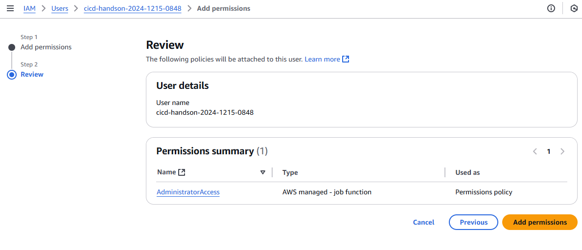
Task: Navigate to Users breadcrumb
Action: 60,9
